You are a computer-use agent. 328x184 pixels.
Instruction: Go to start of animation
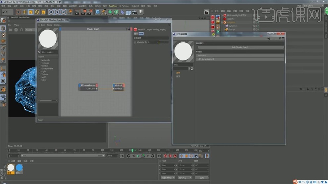pyautogui.click(x=122, y=156)
